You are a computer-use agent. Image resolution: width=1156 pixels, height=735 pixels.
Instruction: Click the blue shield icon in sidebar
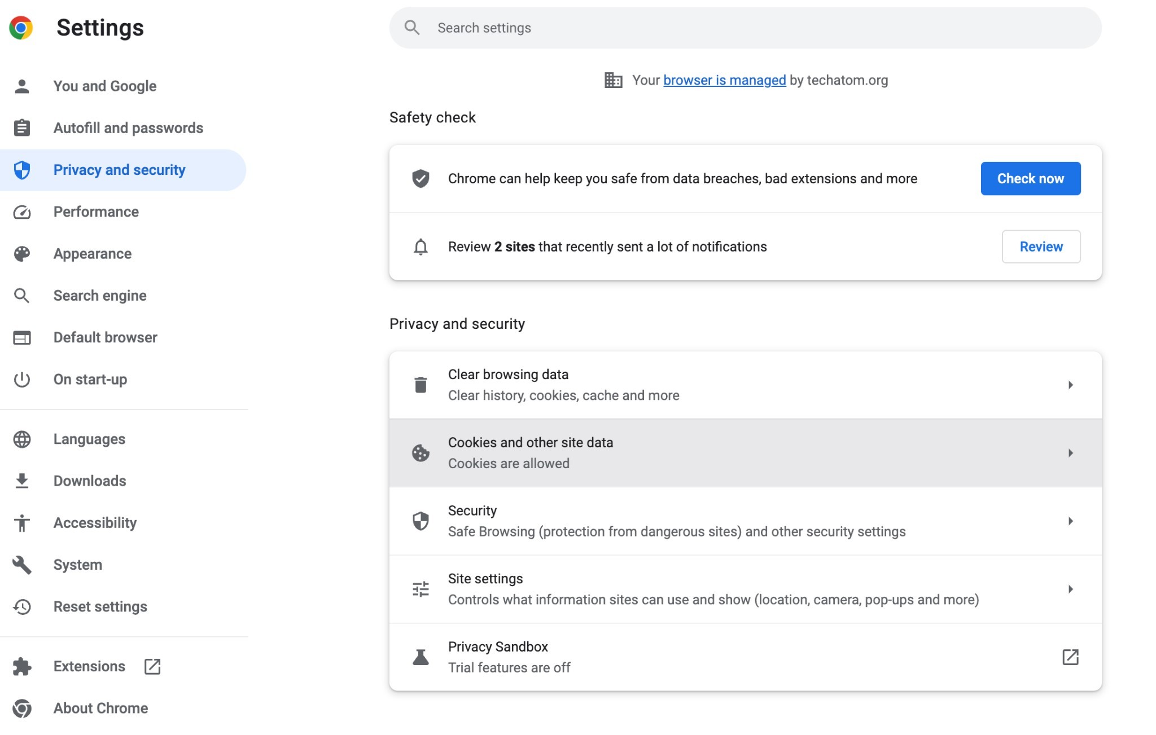(x=22, y=170)
